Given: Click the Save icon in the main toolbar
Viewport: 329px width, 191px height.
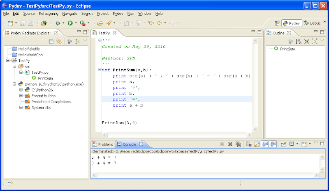Looking at the screenshot, I should pyautogui.click(x=23, y=23).
